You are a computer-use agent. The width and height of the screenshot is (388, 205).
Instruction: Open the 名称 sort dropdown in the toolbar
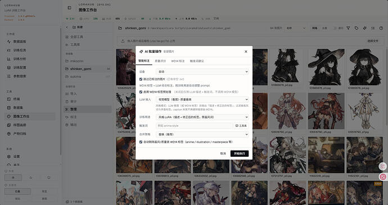[296, 28]
